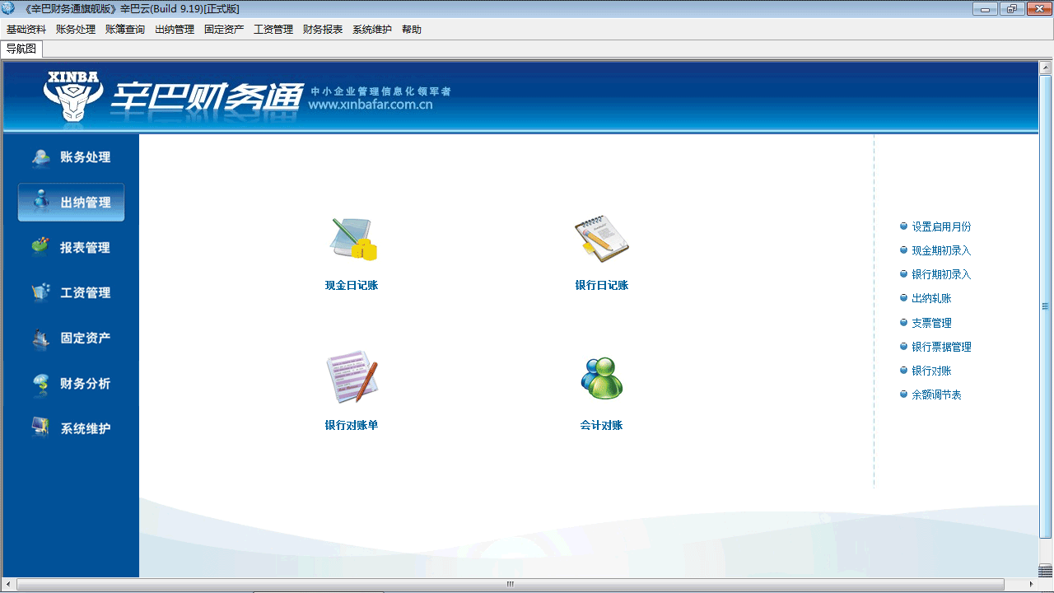Click the application icon in title bar
1054x593 pixels.
[x=8, y=8]
